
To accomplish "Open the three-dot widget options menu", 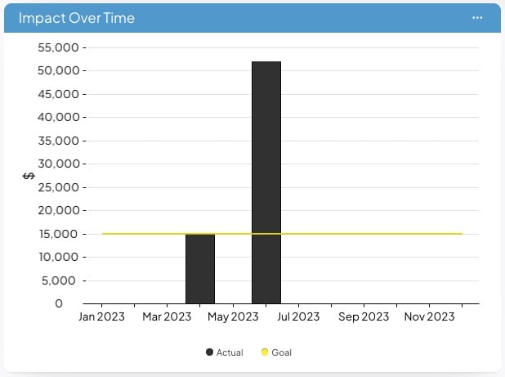I will (x=477, y=17).
